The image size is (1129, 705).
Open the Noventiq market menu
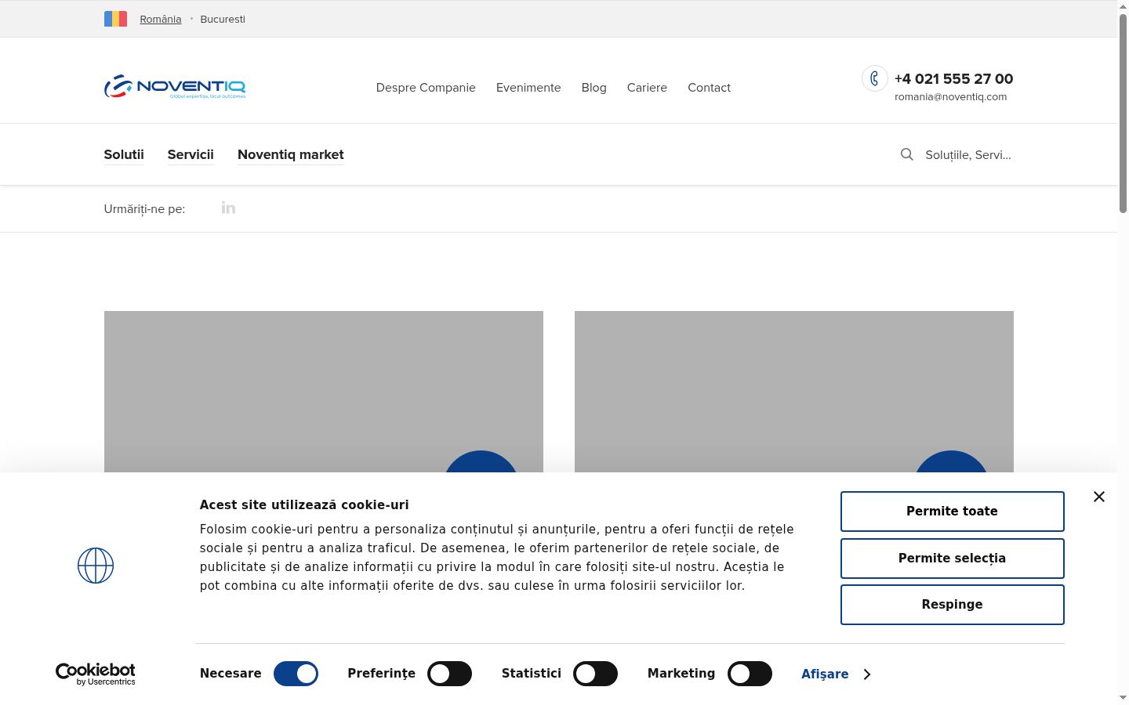point(291,154)
